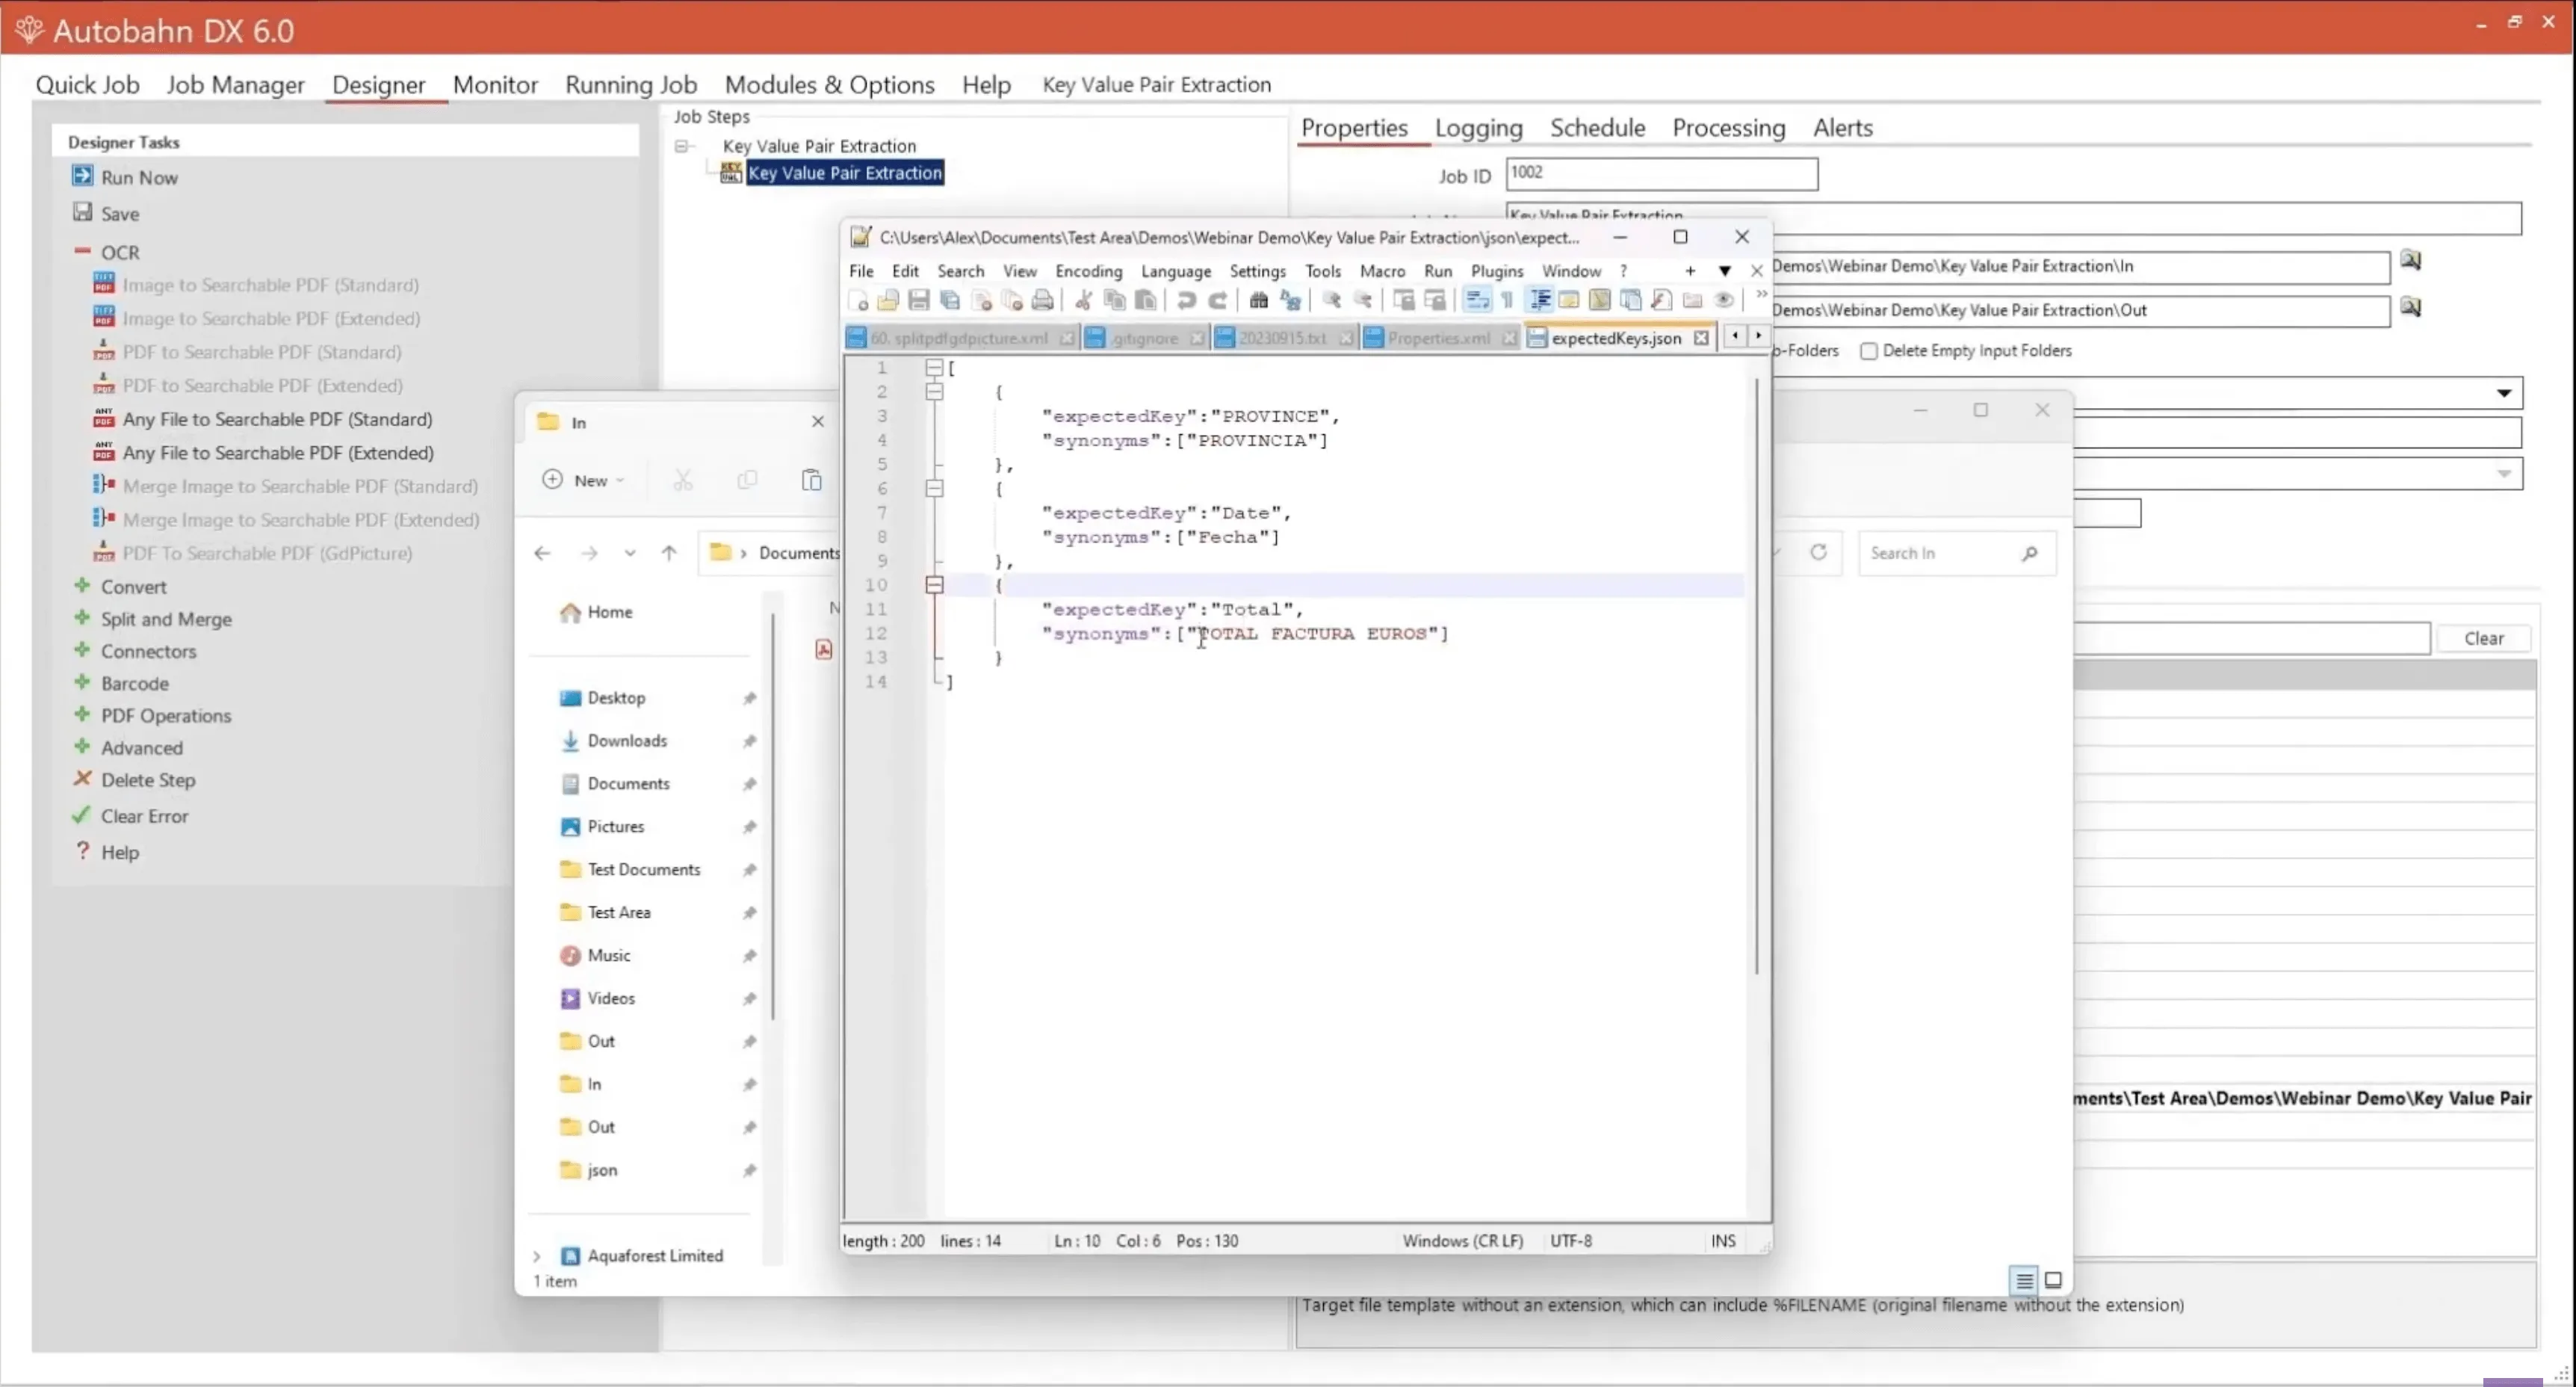Click Function List icon in Notepad++ toolbar
Screen dimensions: 2576x1387
click(1661, 300)
